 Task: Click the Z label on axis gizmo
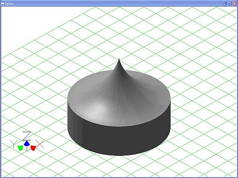point(27,135)
